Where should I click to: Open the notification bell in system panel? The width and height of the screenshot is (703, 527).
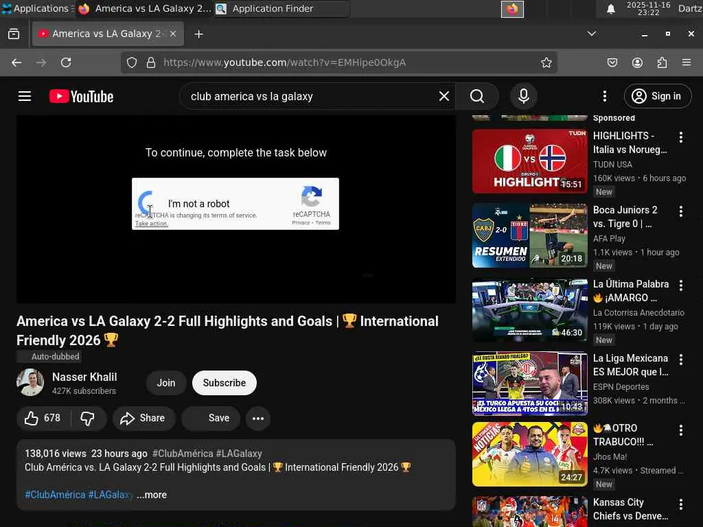(x=610, y=9)
